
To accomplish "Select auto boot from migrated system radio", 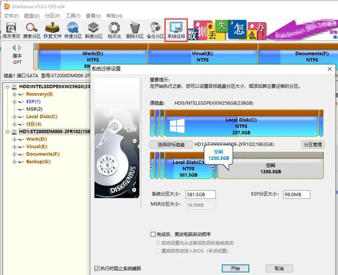I will (158, 243).
